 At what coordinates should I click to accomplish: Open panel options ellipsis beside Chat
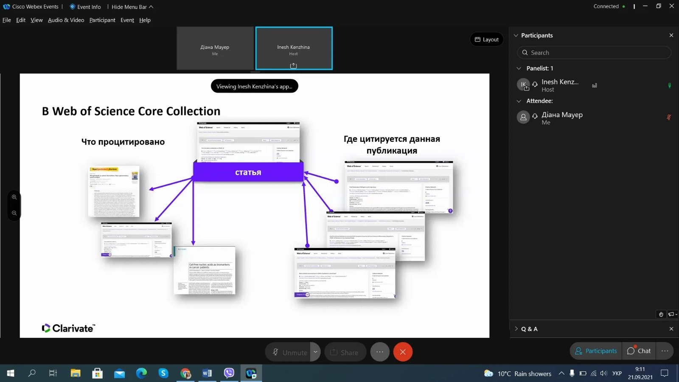pos(665,351)
